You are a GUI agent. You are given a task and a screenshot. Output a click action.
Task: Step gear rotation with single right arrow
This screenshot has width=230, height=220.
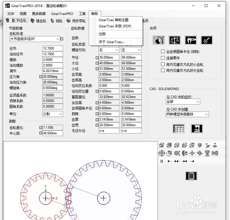(192, 161)
